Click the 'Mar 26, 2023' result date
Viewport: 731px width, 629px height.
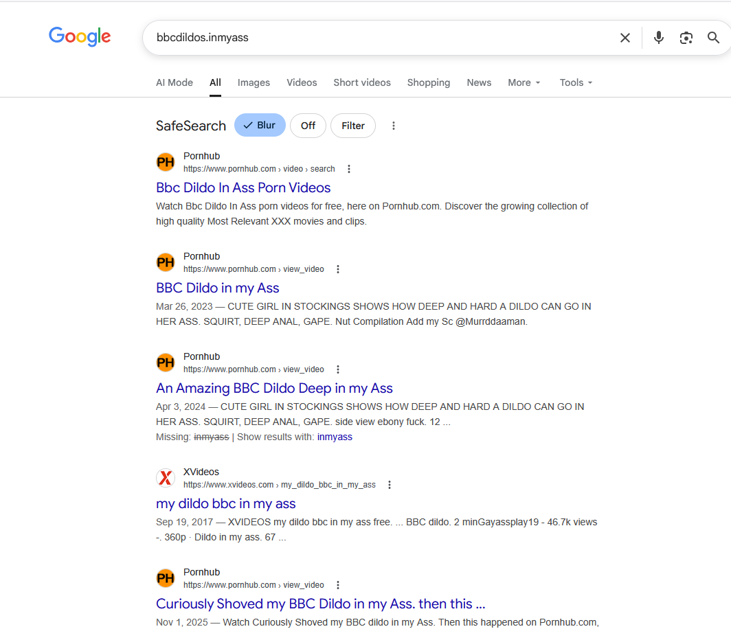click(184, 306)
